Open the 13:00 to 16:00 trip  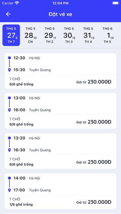60,111
